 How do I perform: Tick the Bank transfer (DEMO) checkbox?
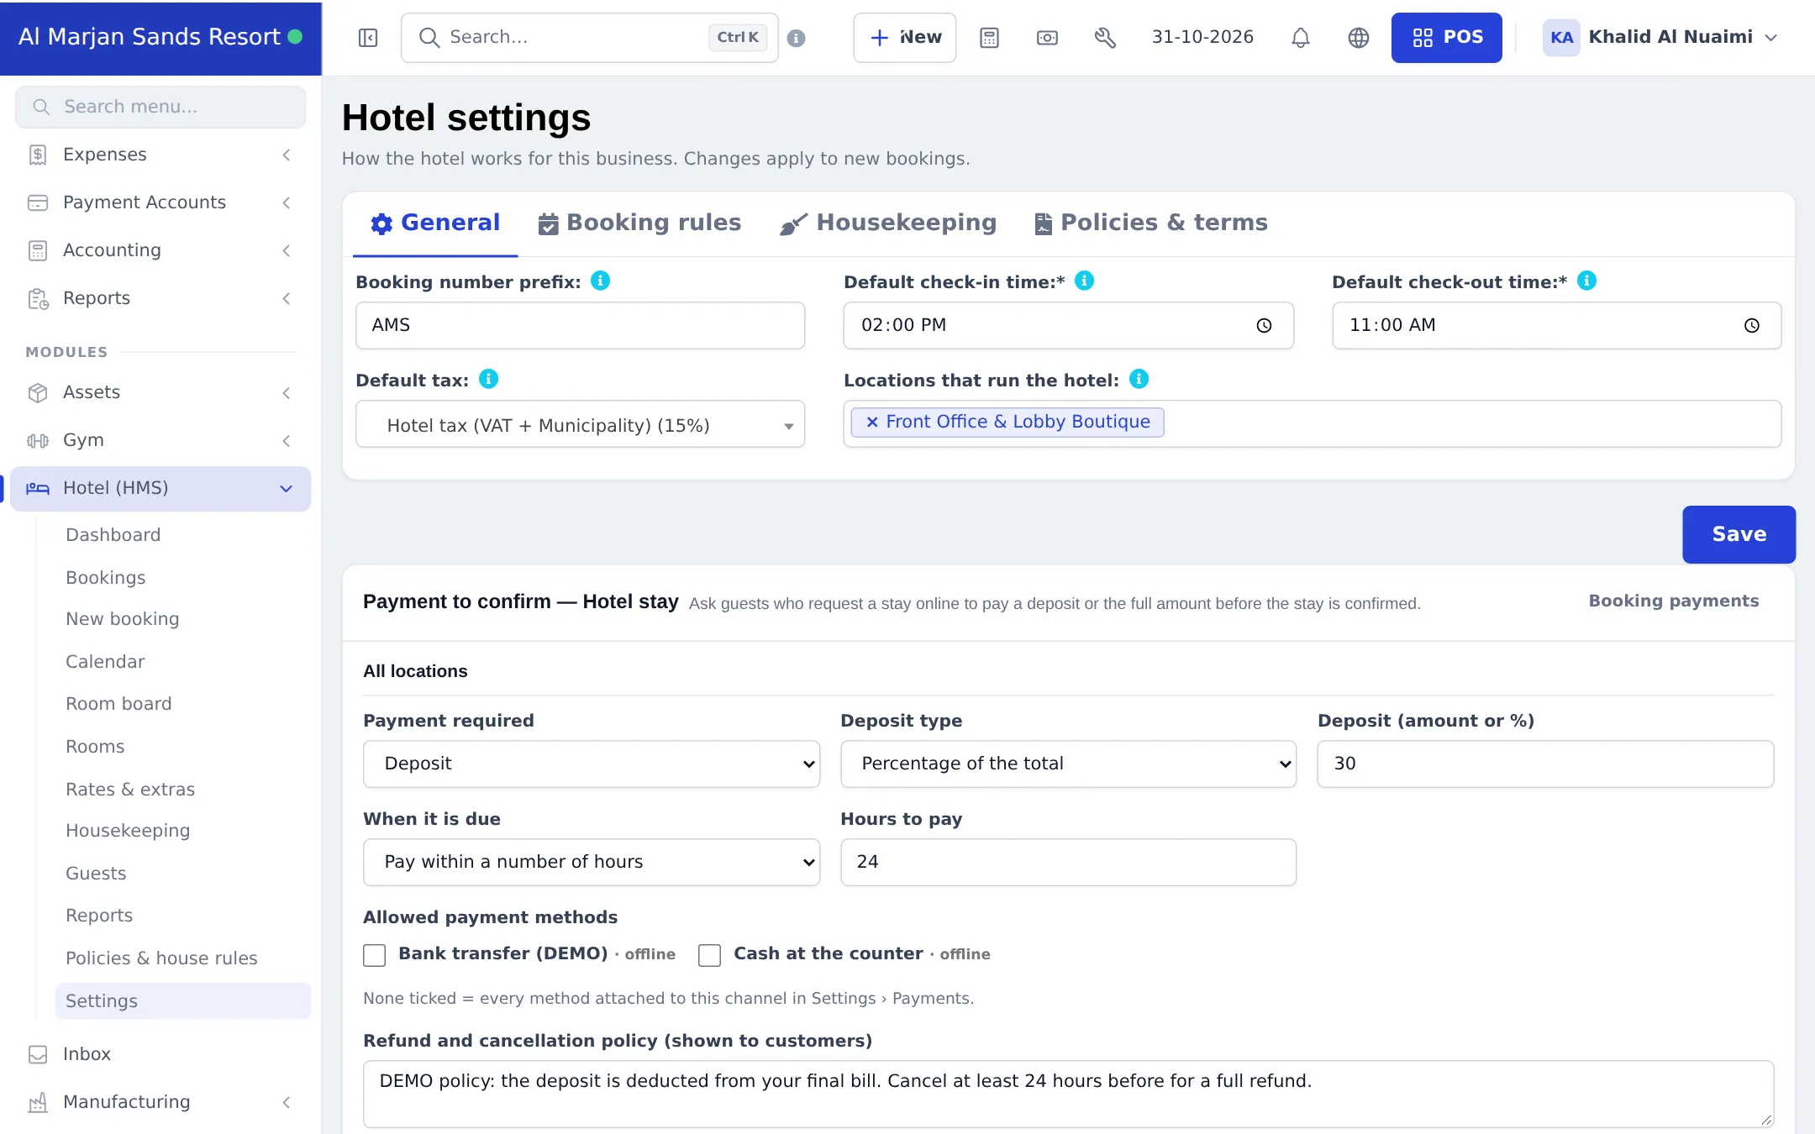374,955
